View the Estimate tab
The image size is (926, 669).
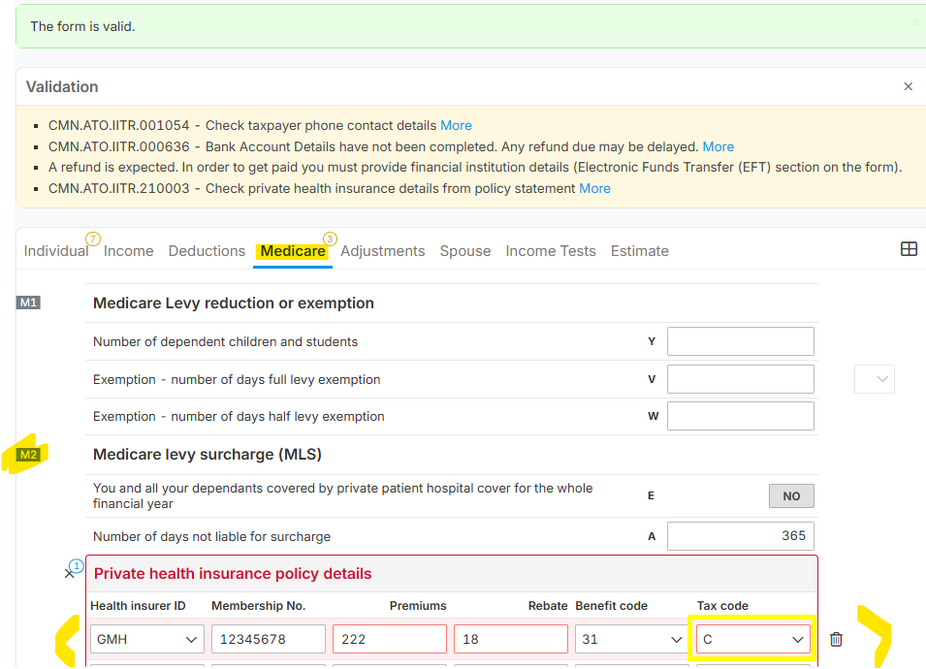pos(640,251)
